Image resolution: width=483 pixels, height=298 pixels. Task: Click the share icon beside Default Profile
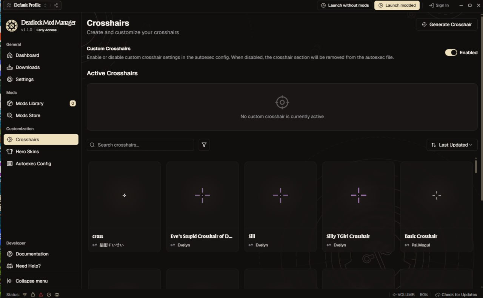[x=56, y=5]
